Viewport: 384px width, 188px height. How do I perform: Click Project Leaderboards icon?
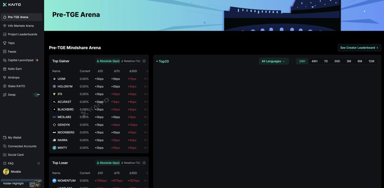5,35
